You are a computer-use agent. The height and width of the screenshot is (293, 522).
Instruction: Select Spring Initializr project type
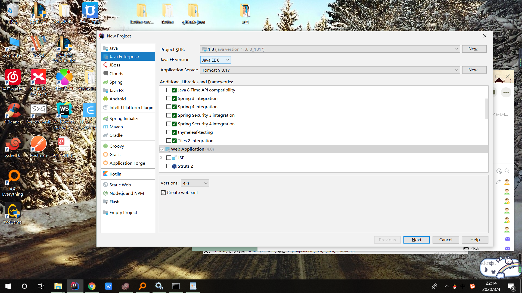click(128, 118)
